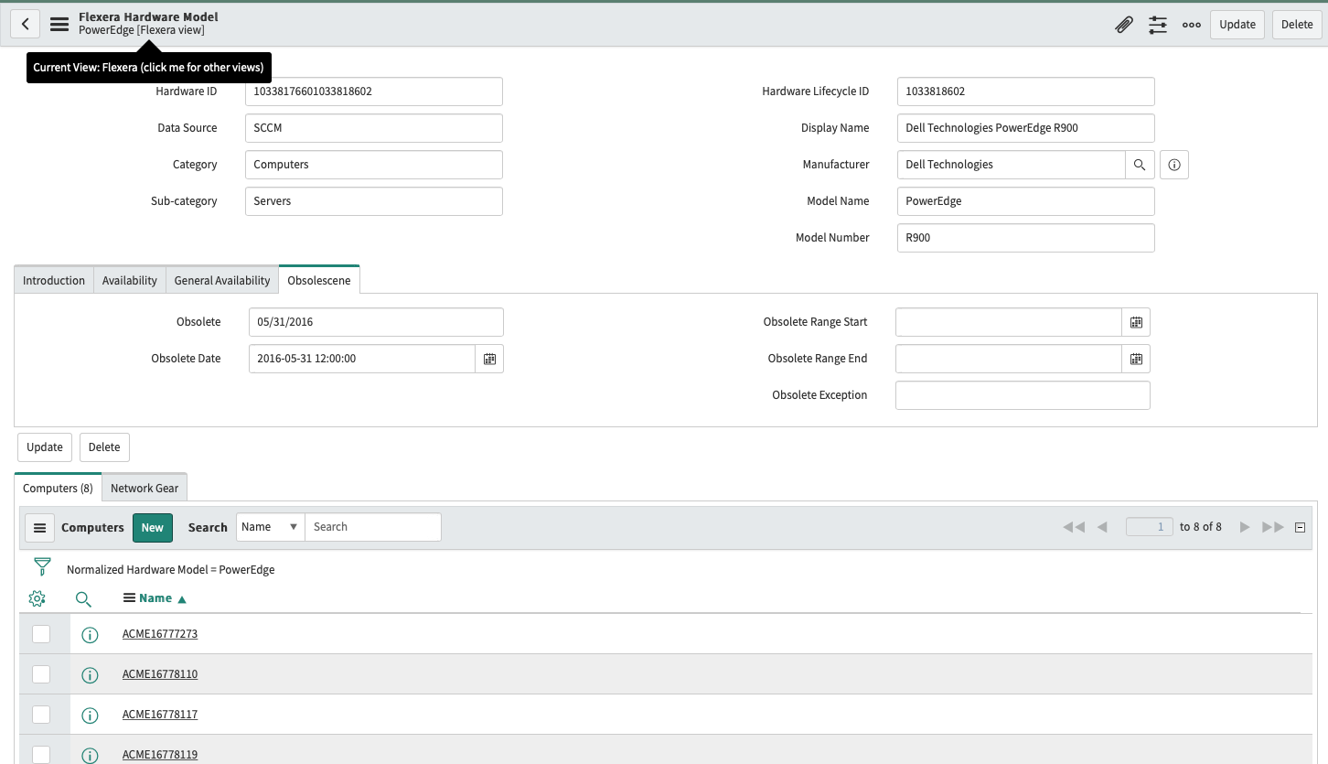Click the Update button below the form
This screenshot has width=1328, height=764.
pos(44,447)
